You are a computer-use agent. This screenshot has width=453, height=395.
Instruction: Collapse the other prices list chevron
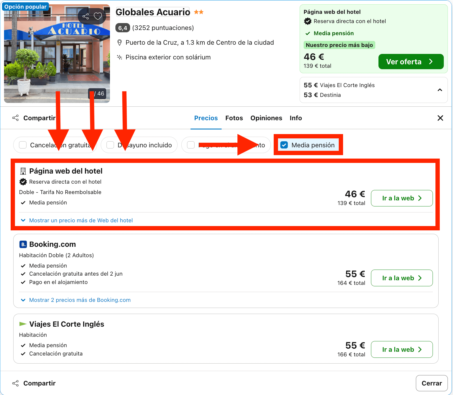coord(440,90)
